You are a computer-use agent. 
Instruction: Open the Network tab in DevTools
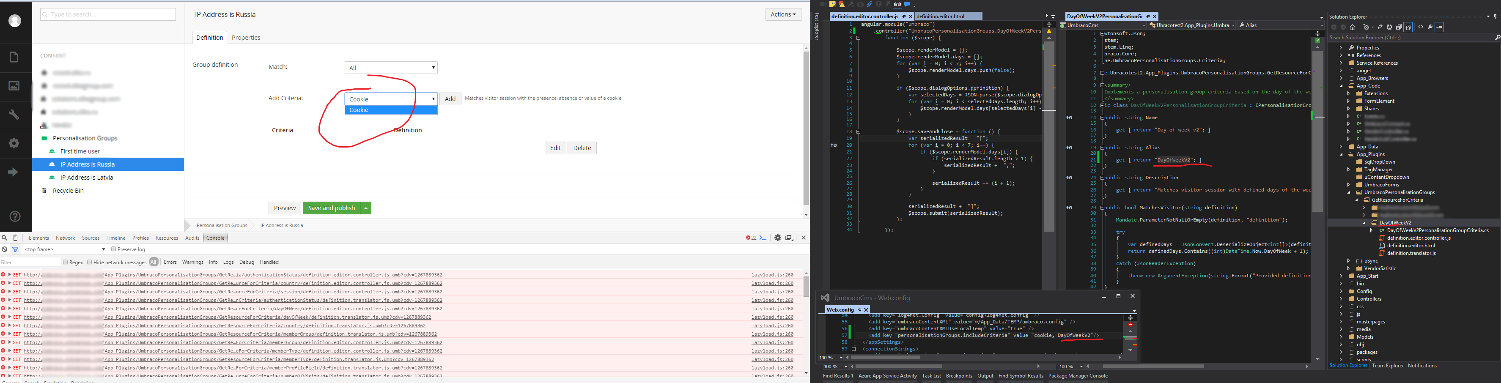(65, 238)
